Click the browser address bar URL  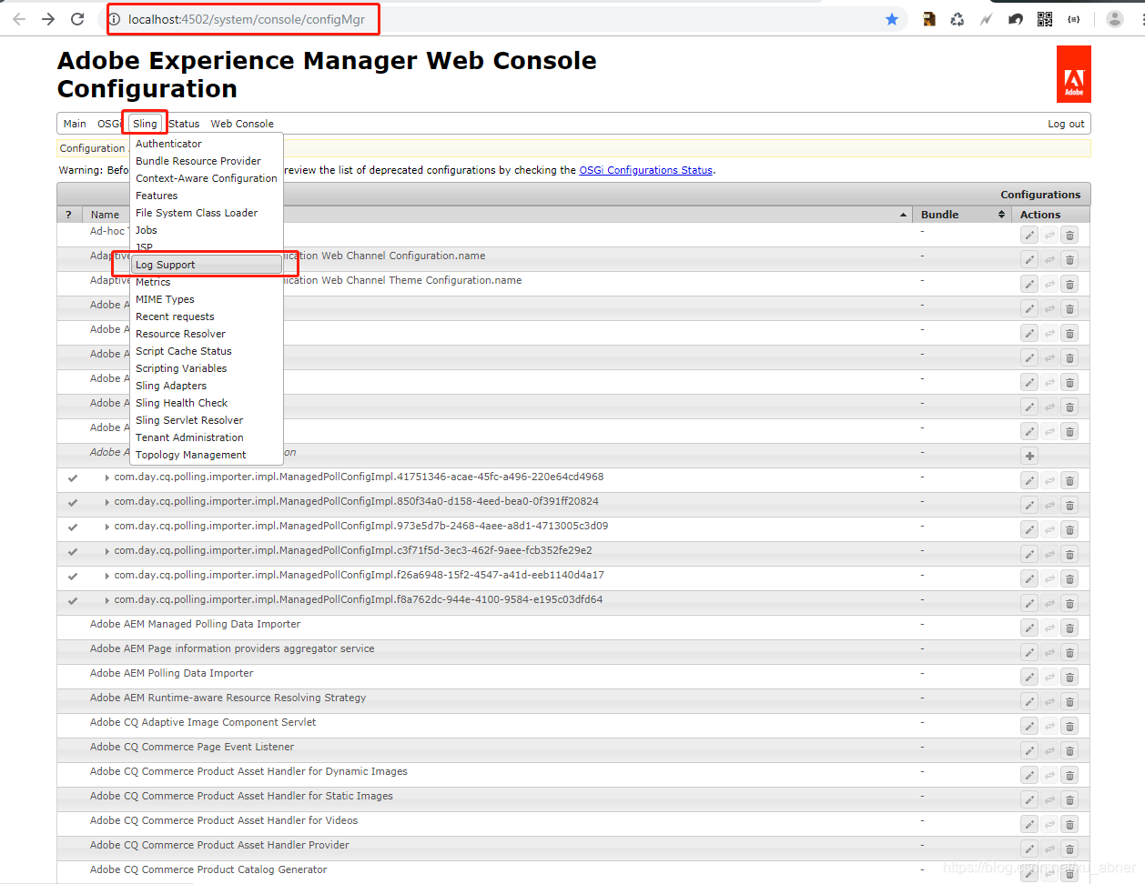pyautogui.click(x=246, y=19)
